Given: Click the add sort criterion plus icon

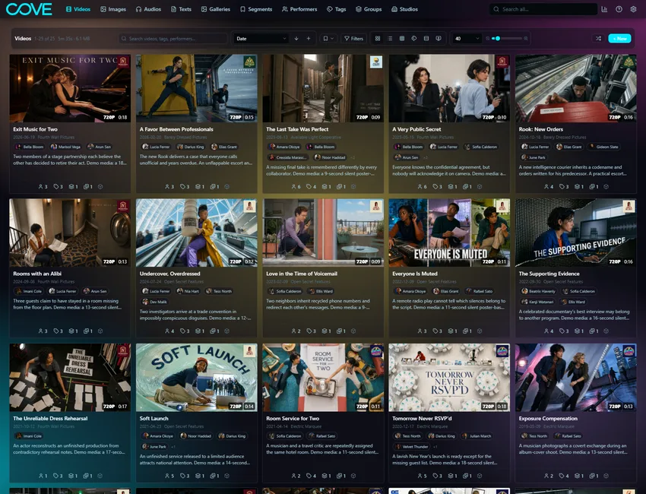Looking at the screenshot, I should [308, 38].
